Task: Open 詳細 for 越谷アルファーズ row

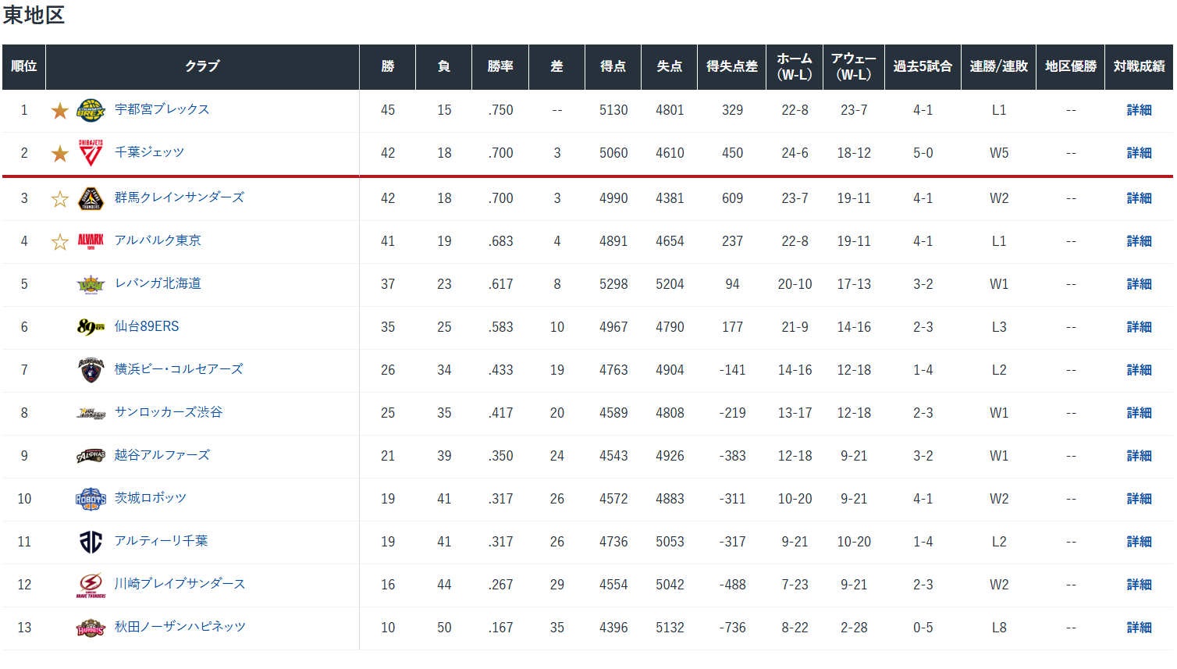Action: pyautogui.click(x=1139, y=456)
